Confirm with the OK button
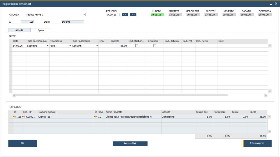Screen dimensions: 280x157 click(23, 143)
